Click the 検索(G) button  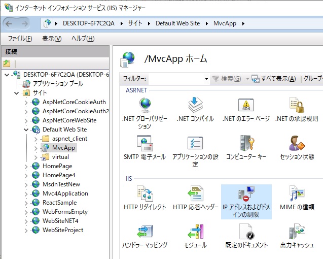click(x=227, y=79)
